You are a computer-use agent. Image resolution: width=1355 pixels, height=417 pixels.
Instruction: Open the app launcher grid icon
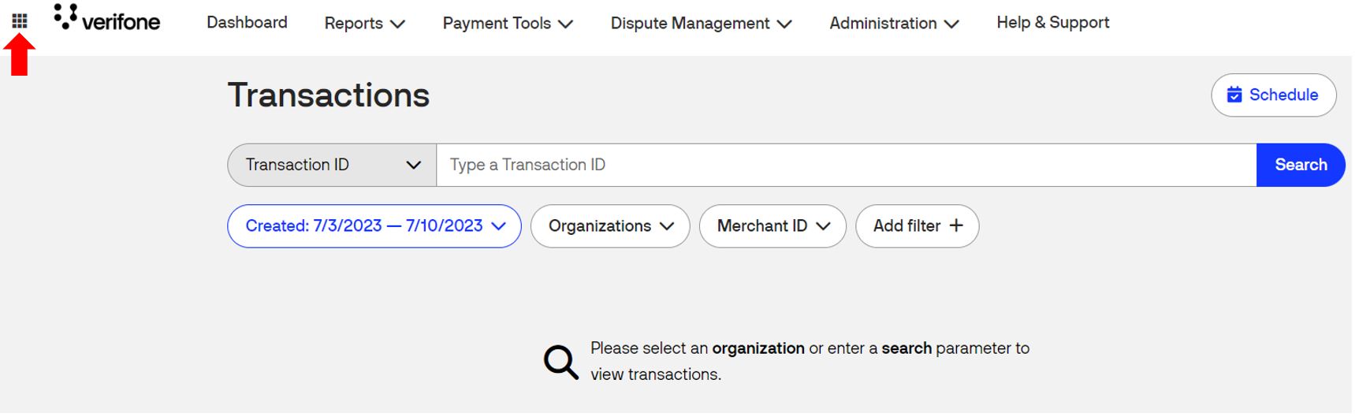tap(20, 21)
